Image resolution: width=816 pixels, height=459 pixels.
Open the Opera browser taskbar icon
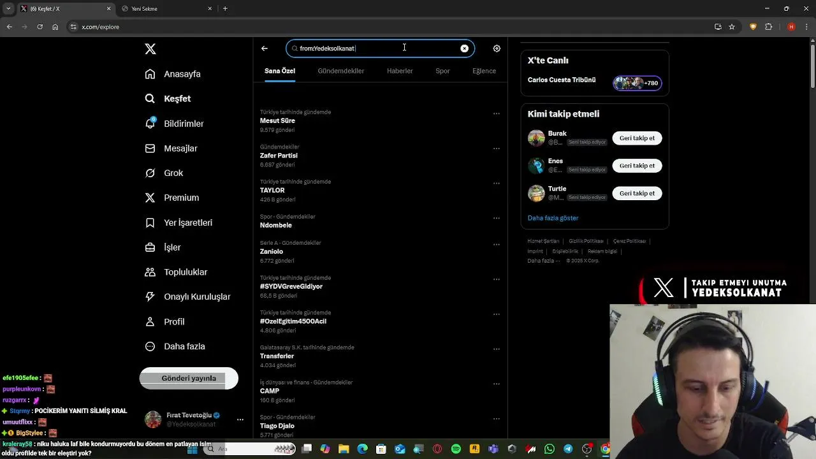coord(437,449)
